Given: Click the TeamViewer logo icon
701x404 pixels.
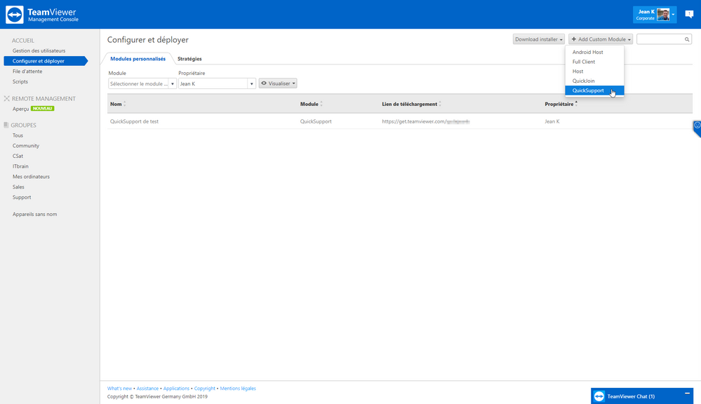Looking at the screenshot, I should 14,15.
